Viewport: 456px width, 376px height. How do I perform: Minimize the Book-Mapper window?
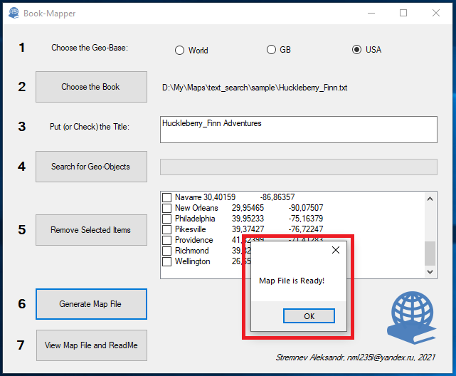tap(371, 13)
